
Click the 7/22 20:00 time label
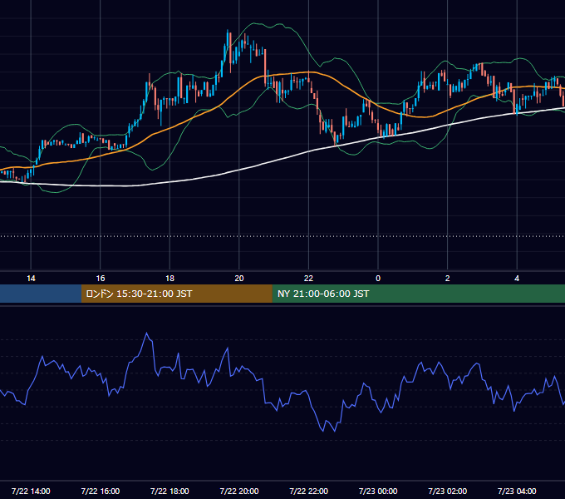(x=239, y=491)
